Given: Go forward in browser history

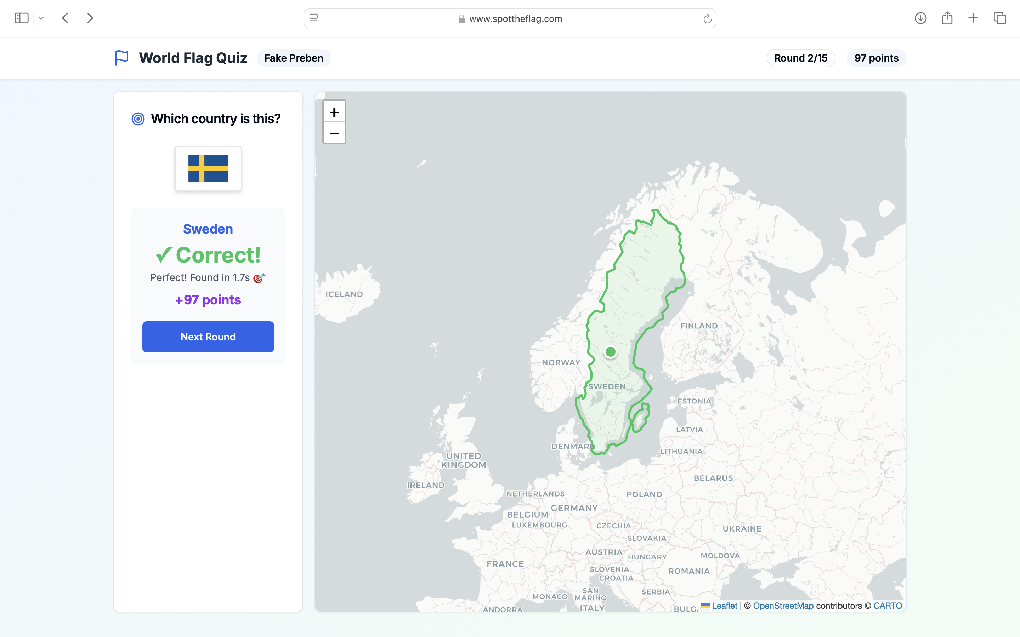Looking at the screenshot, I should [x=90, y=18].
